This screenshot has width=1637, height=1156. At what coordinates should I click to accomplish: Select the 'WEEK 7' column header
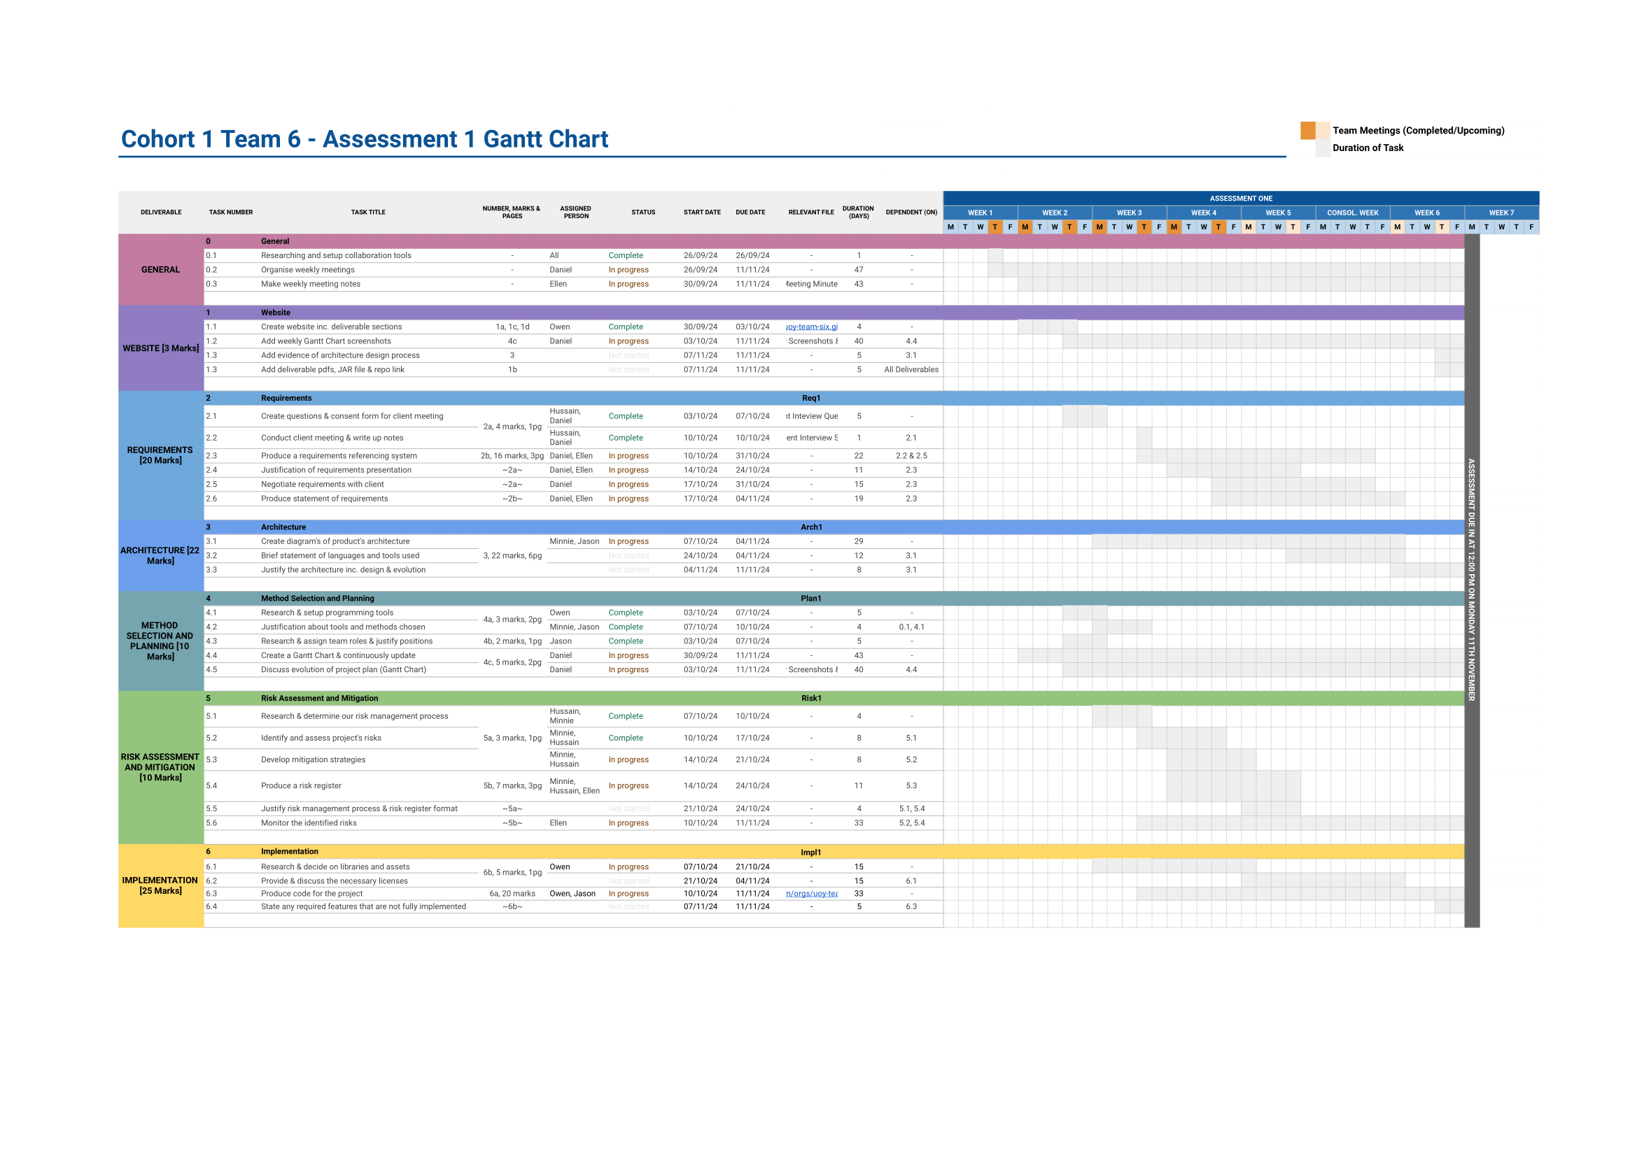pyautogui.click(x=1501, y=213)
